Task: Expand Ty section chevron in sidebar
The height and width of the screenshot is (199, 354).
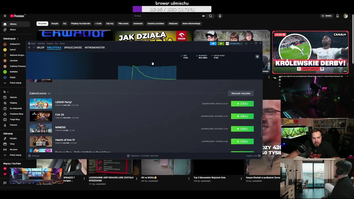Action: [8, 92]
